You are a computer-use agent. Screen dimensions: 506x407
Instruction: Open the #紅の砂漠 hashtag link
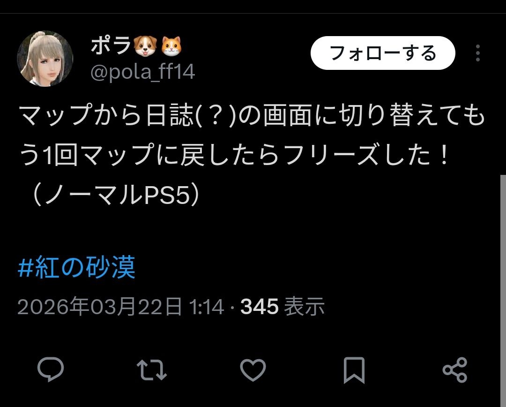coord(76,267)
